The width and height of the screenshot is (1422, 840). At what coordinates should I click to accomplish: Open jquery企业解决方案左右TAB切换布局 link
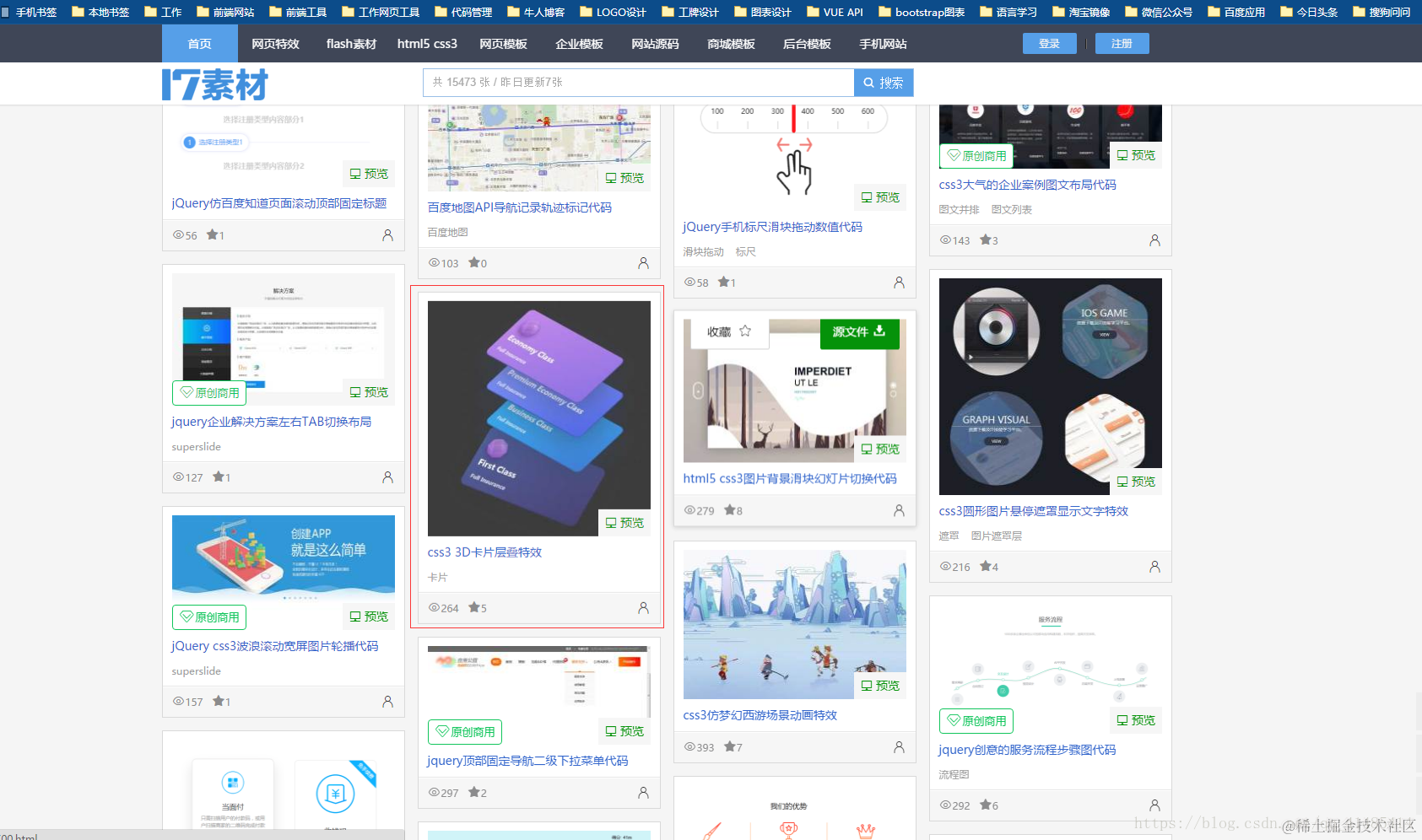(271, 422)
